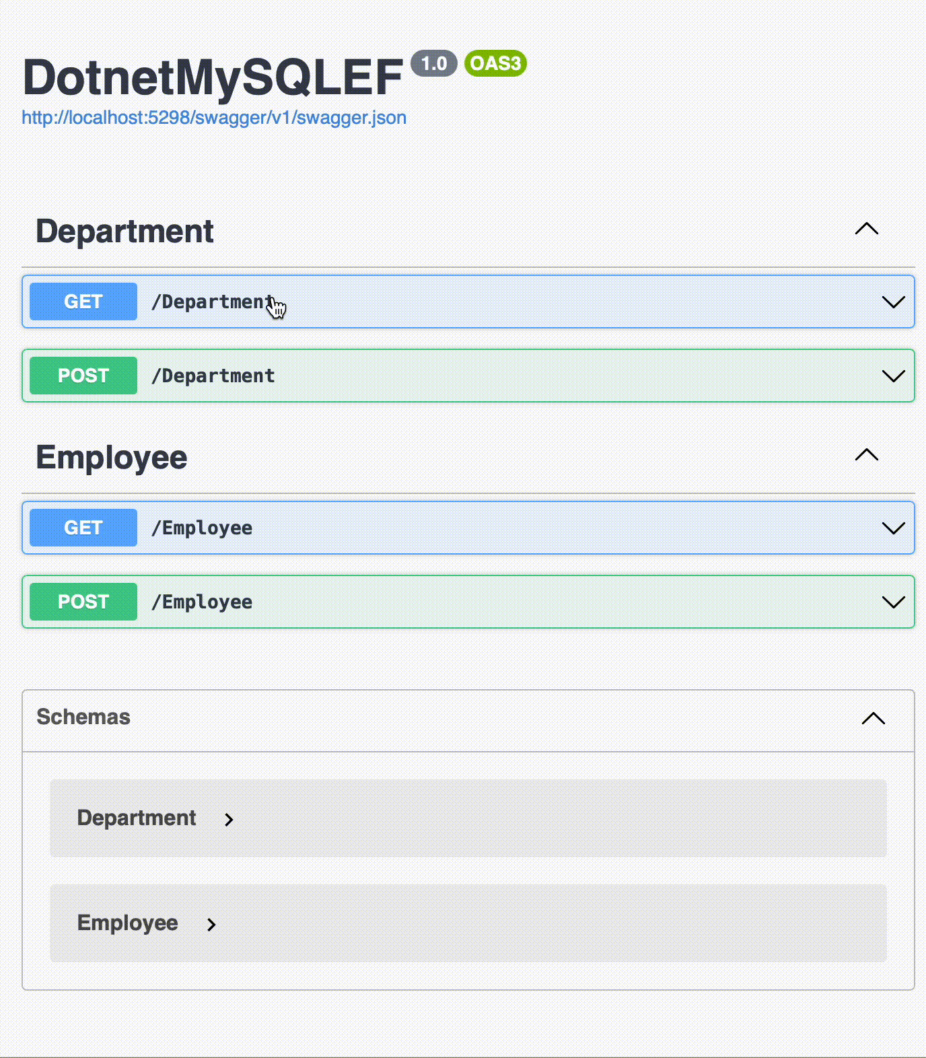Expand the Department schema arrow
Viewport: 926px width, 1058px height.
(x=229, y=819)
